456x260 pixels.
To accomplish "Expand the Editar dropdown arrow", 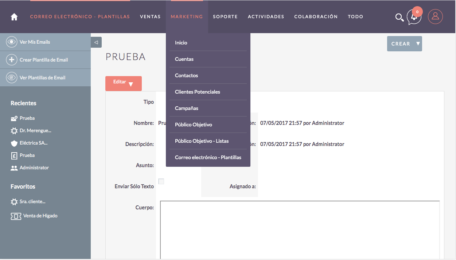I will tap(131, 84).
